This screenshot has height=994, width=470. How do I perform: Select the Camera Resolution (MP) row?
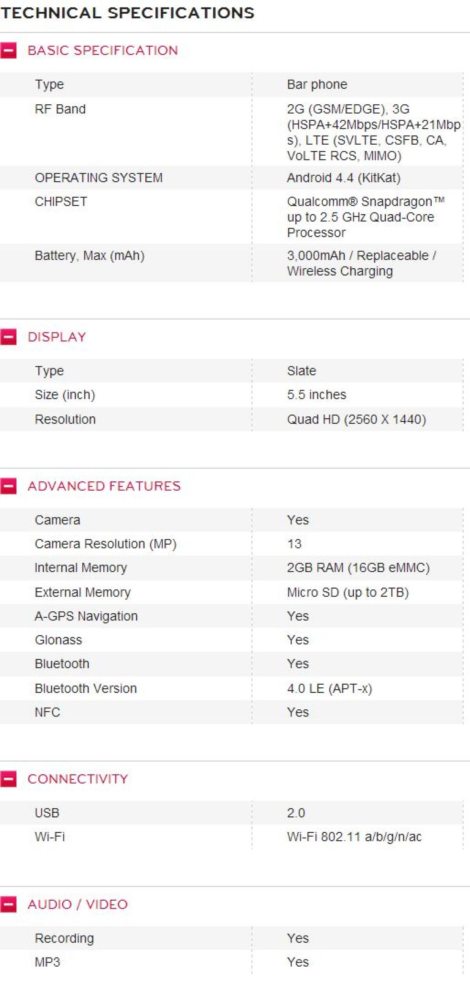coord(106,543)
